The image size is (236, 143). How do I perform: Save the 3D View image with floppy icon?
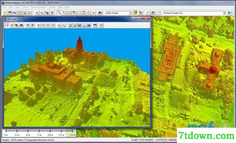point(95,25)
